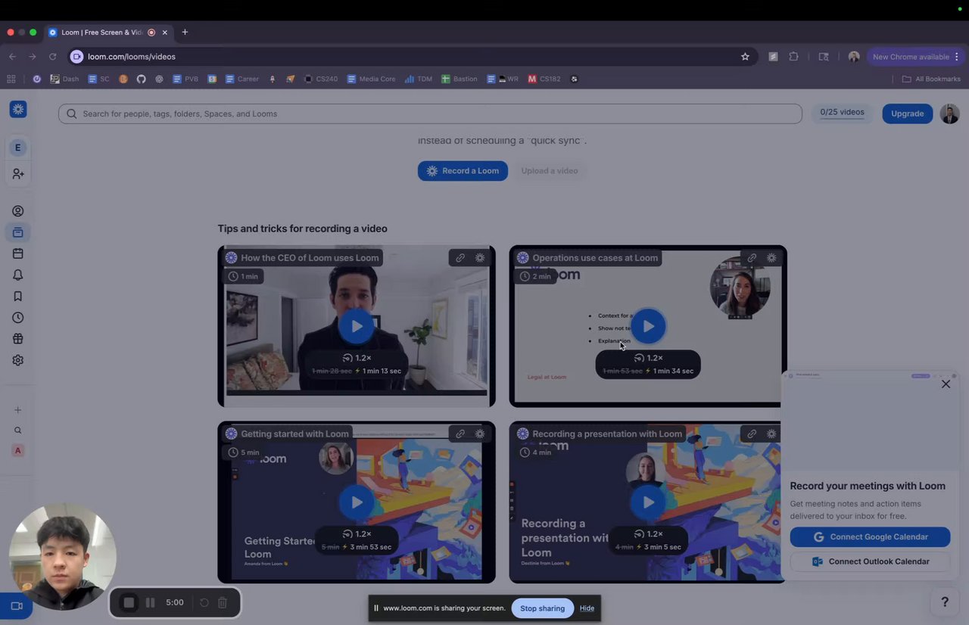This screenshot has height=625, width=969.
Task: Click the blue camera button bottom left
Action: tap(16, 606)
